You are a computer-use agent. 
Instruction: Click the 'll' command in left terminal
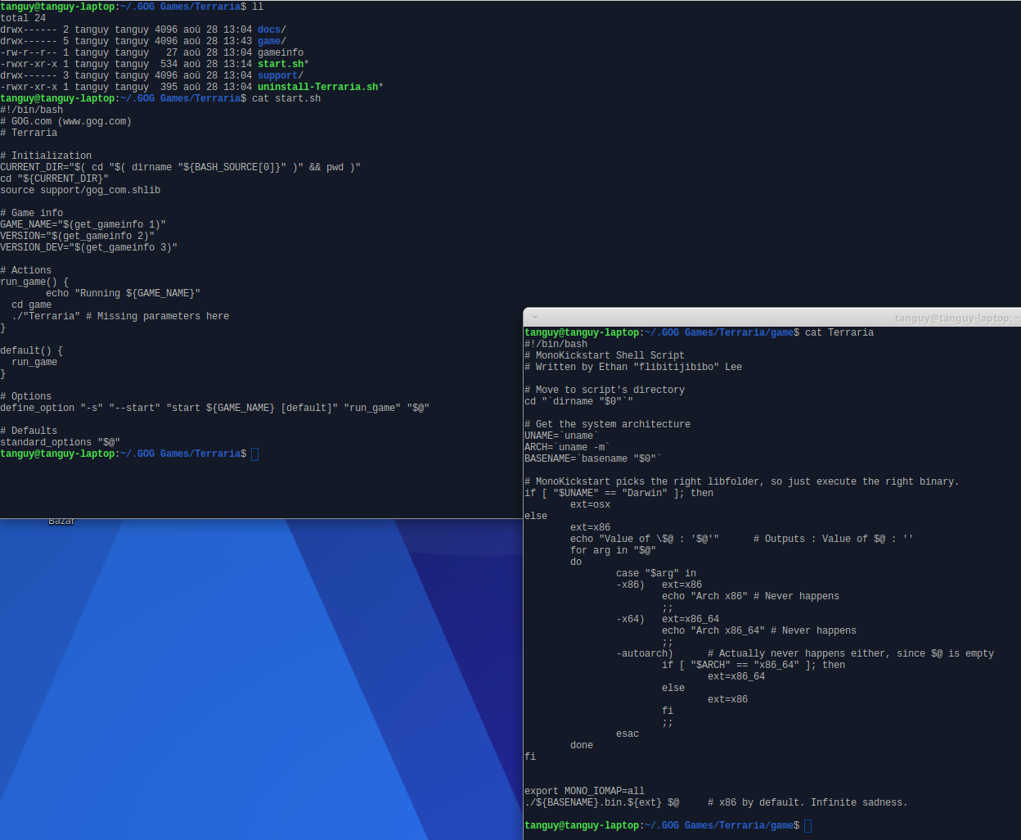(258, 7)
